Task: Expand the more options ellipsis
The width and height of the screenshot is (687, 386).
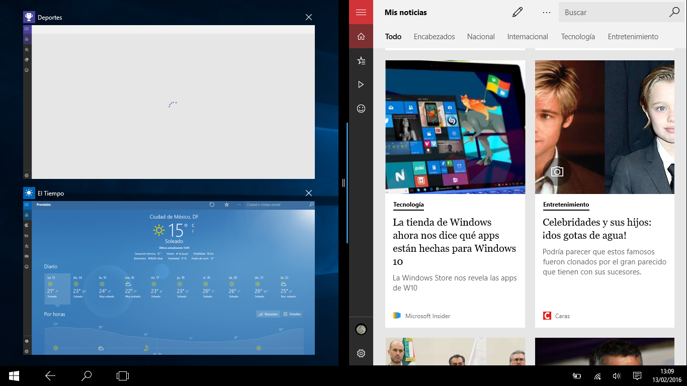Action: click(x=547, y=13)
